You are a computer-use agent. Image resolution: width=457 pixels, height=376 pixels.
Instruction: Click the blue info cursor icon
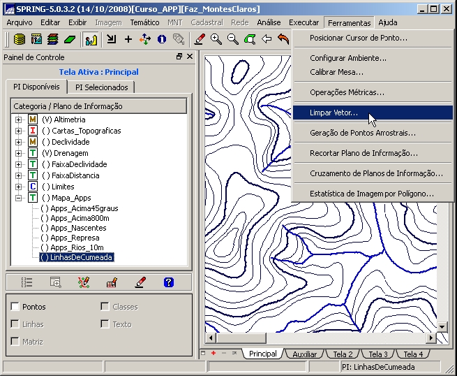(162, 39)
